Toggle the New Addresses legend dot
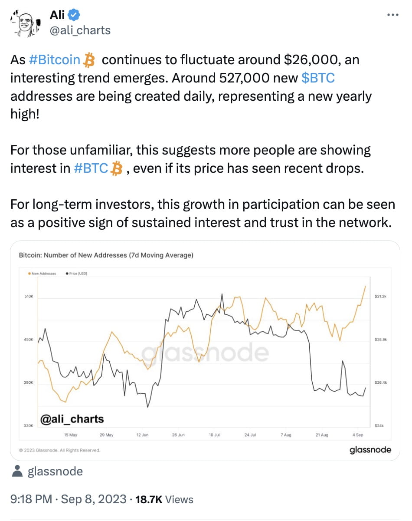The image size is (412, 521). (29, 274)
